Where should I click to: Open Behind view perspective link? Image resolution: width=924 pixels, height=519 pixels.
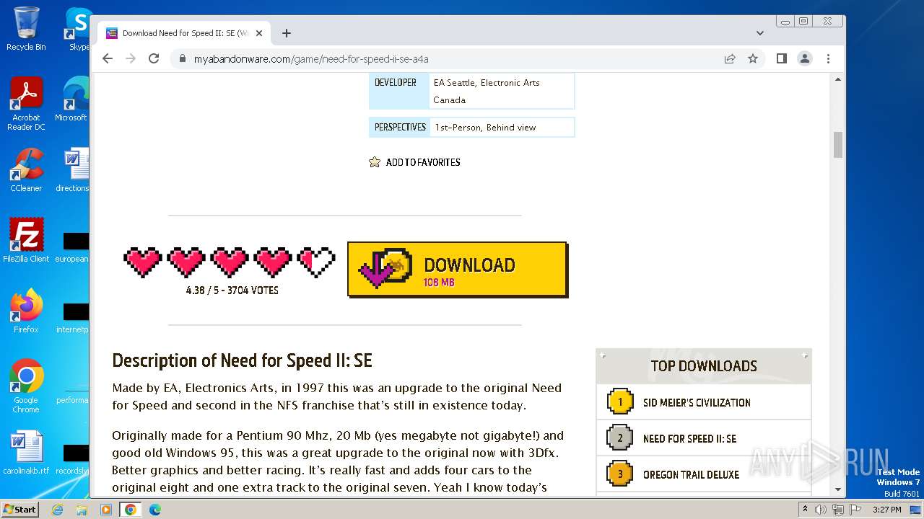511,128
